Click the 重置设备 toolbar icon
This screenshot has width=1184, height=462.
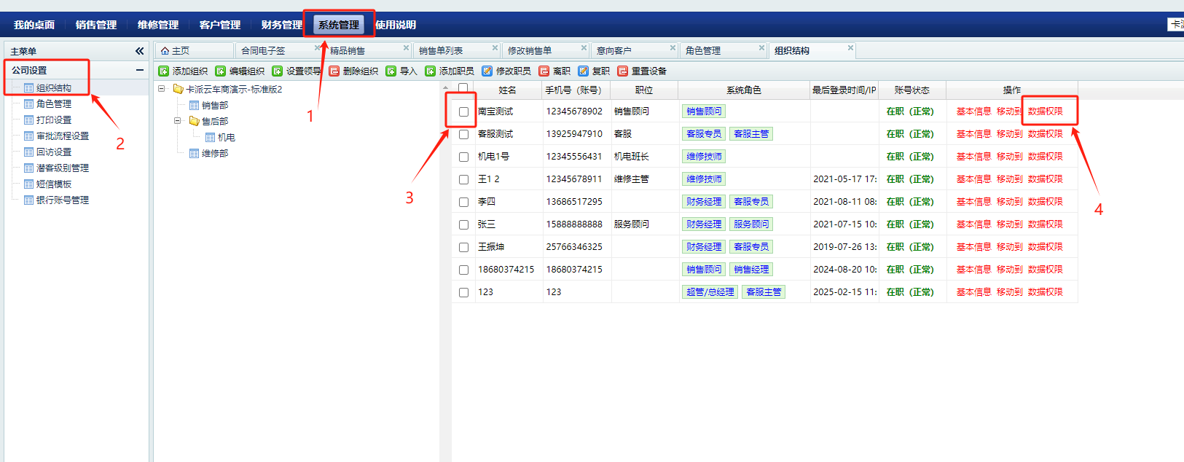[x=623, y=71]
